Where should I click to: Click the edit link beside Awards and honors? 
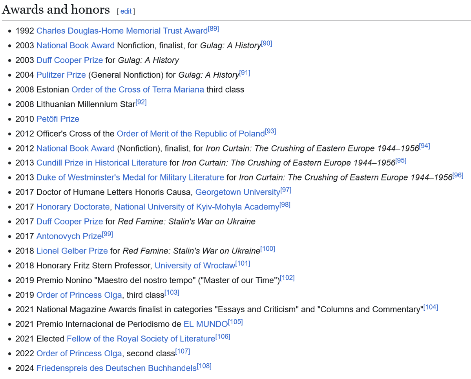point(126,11)
